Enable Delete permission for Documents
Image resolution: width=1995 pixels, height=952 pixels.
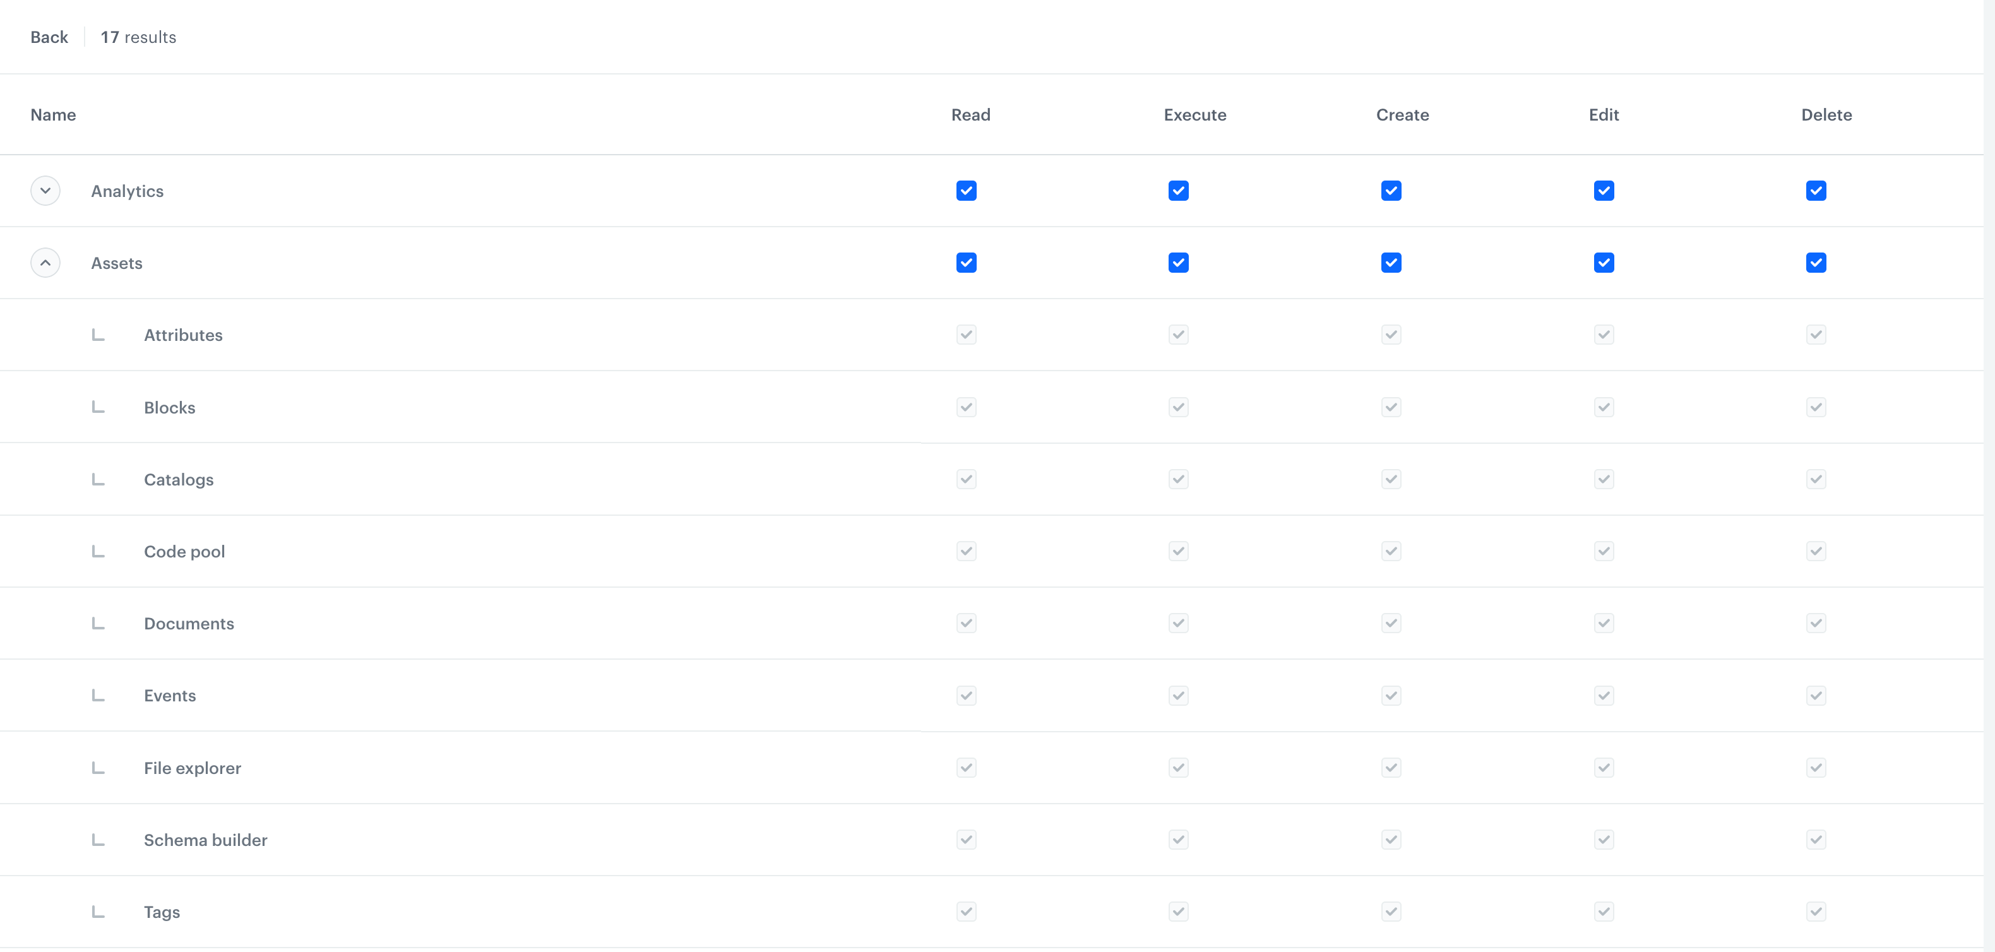coord(1815,623)
